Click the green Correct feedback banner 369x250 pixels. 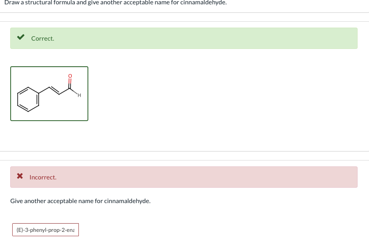(x=184, y=38)
